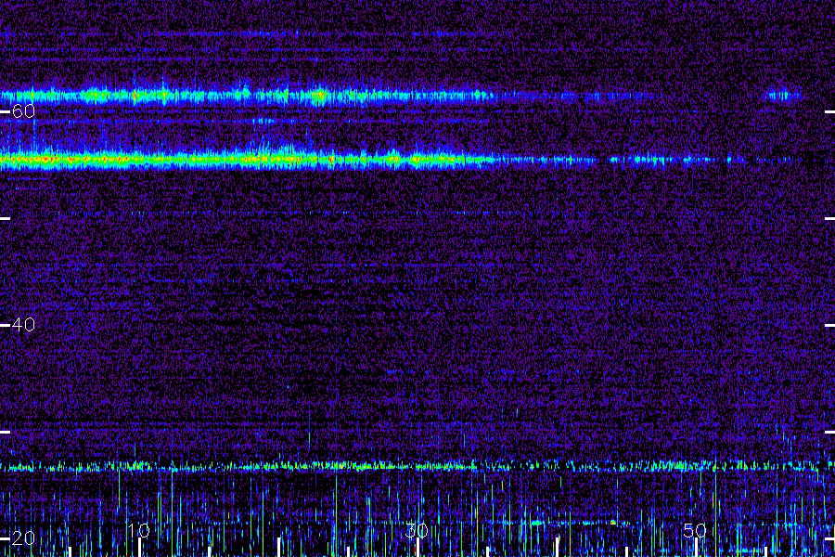Click the 30 label on the time axis

coord(417,530)
